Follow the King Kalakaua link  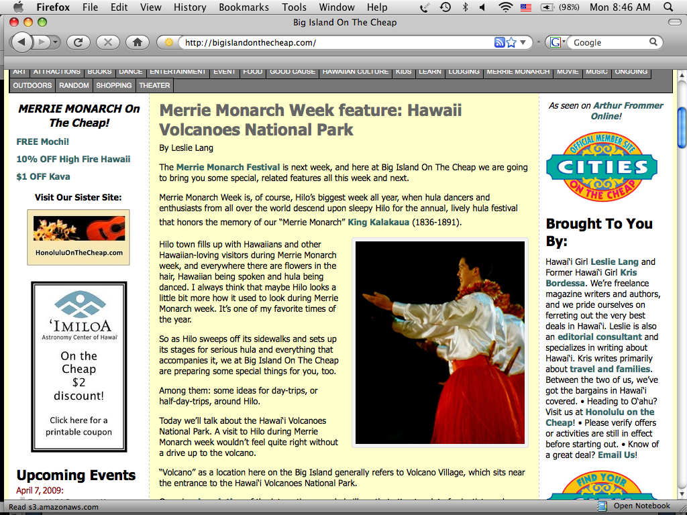[x=378, y=222]
